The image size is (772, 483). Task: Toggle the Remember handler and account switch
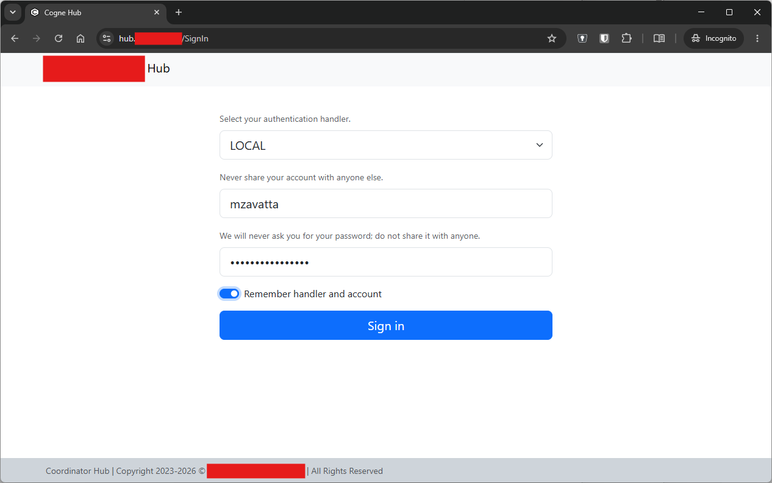(229, 294)
